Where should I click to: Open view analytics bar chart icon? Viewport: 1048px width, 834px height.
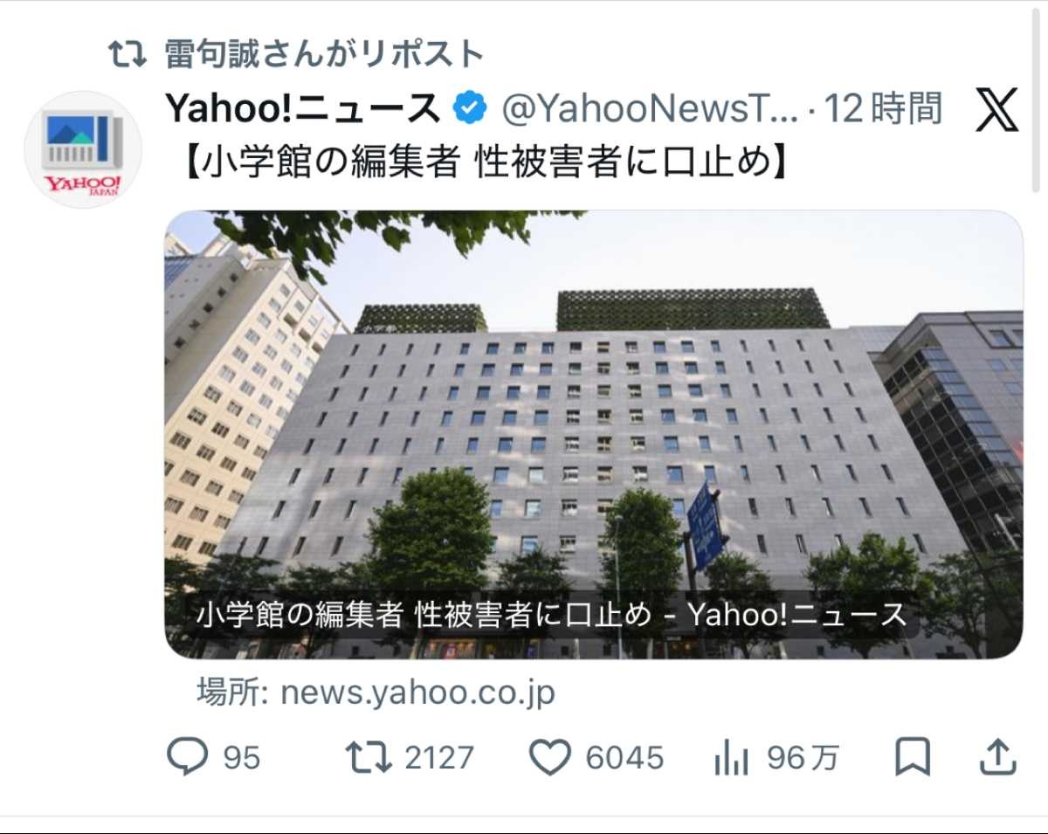tap(731, 757)
